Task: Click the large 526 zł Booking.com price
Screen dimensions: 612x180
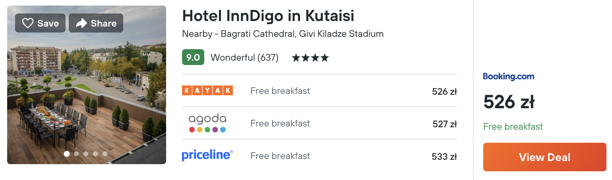Action: tap(509, 103)
